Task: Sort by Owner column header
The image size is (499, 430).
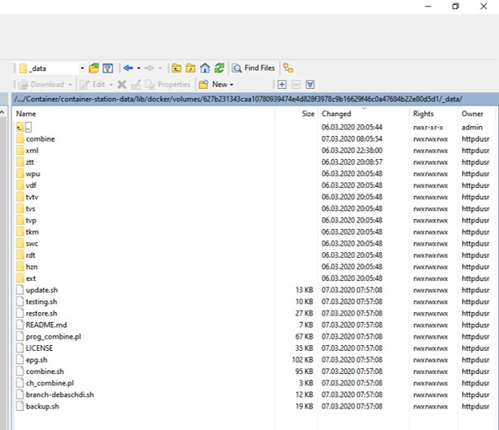Action: [x=473, y=114]
